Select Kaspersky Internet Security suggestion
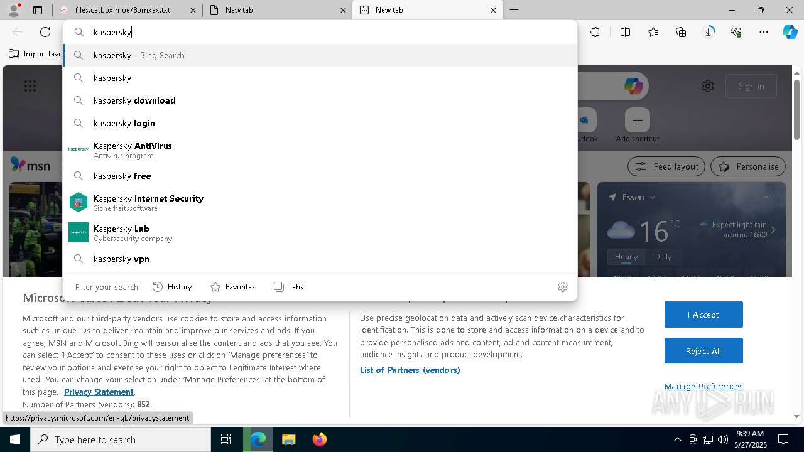The image size is (804, 452). pos(320,202)
